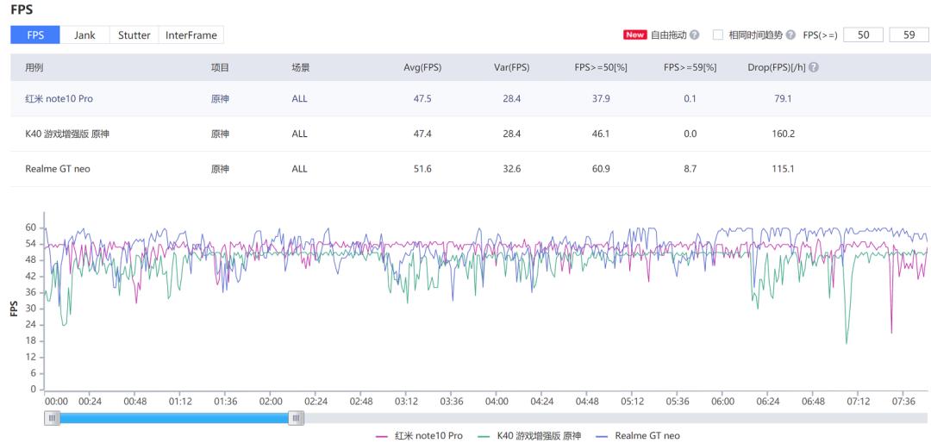The width and height of the screenshot is (931, 443).
Task: Click help icon beside 相同时间趋势
Action: tap(791, 35)
